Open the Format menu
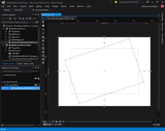 pyautogui.click(x=63, y=6)
